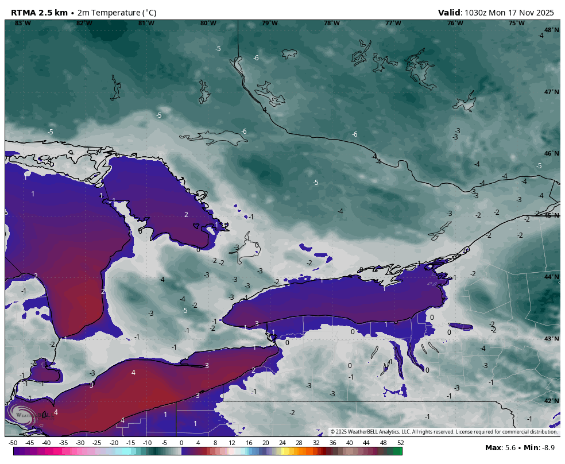Screen dimensions: 565x464
Task: Click the 0 label on the temperature color bar
Action: click(181, 443)
